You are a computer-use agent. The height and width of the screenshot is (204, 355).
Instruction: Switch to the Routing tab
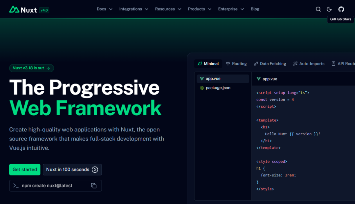pos(236,64)
